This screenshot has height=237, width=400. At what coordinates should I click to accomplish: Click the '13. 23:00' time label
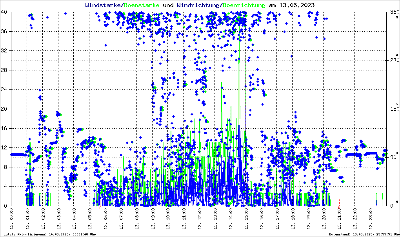(x=371, y=219)
